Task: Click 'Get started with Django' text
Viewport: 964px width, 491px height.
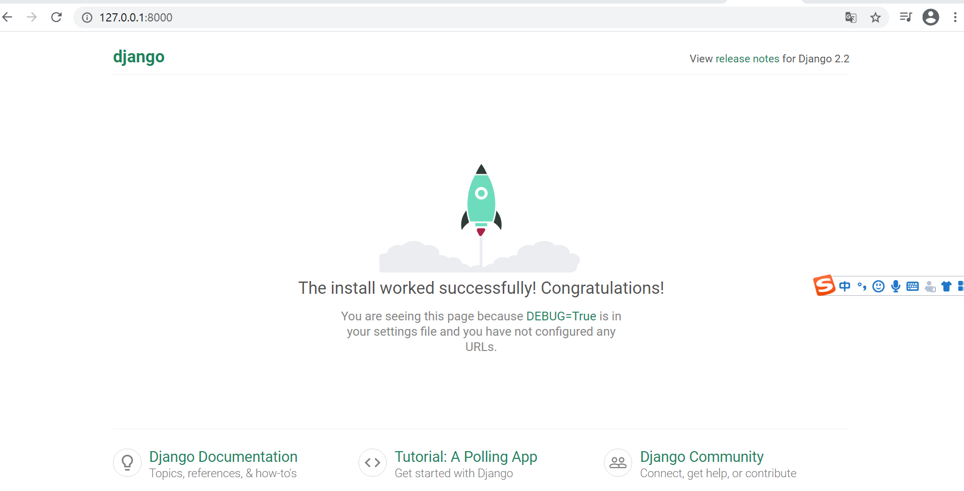Action: pyautogui.click(x=454, y=474)
